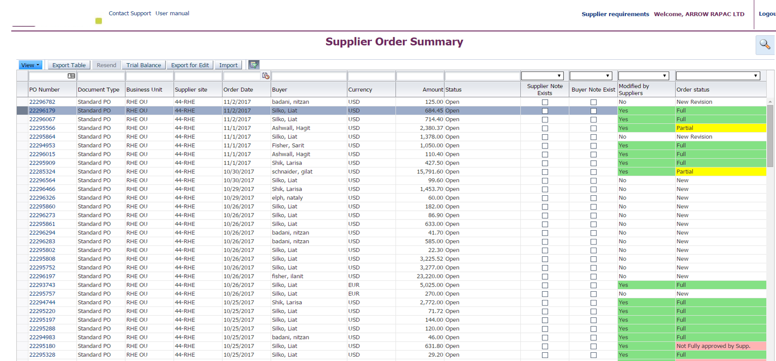Open the View menu
Image resolution: width=776 pixels, height=361 pixels.
coord(30,65)
